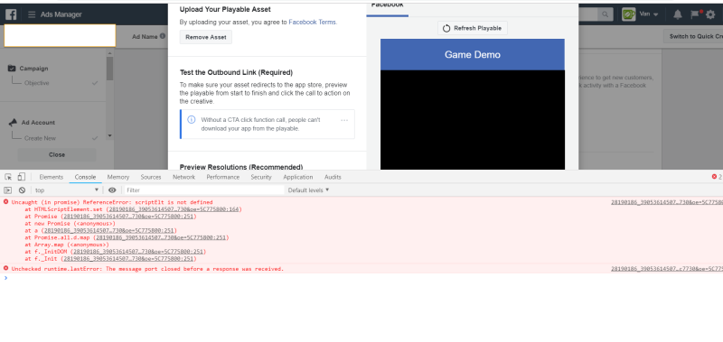Image resolution: width=723 pixels, height=342 pixels.
Task: Open f._InitDOM stack trace source link
Action: (138, 252)
